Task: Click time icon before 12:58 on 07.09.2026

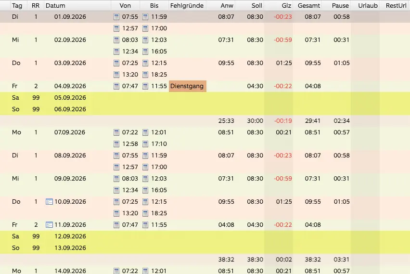Action: (116, 144)
